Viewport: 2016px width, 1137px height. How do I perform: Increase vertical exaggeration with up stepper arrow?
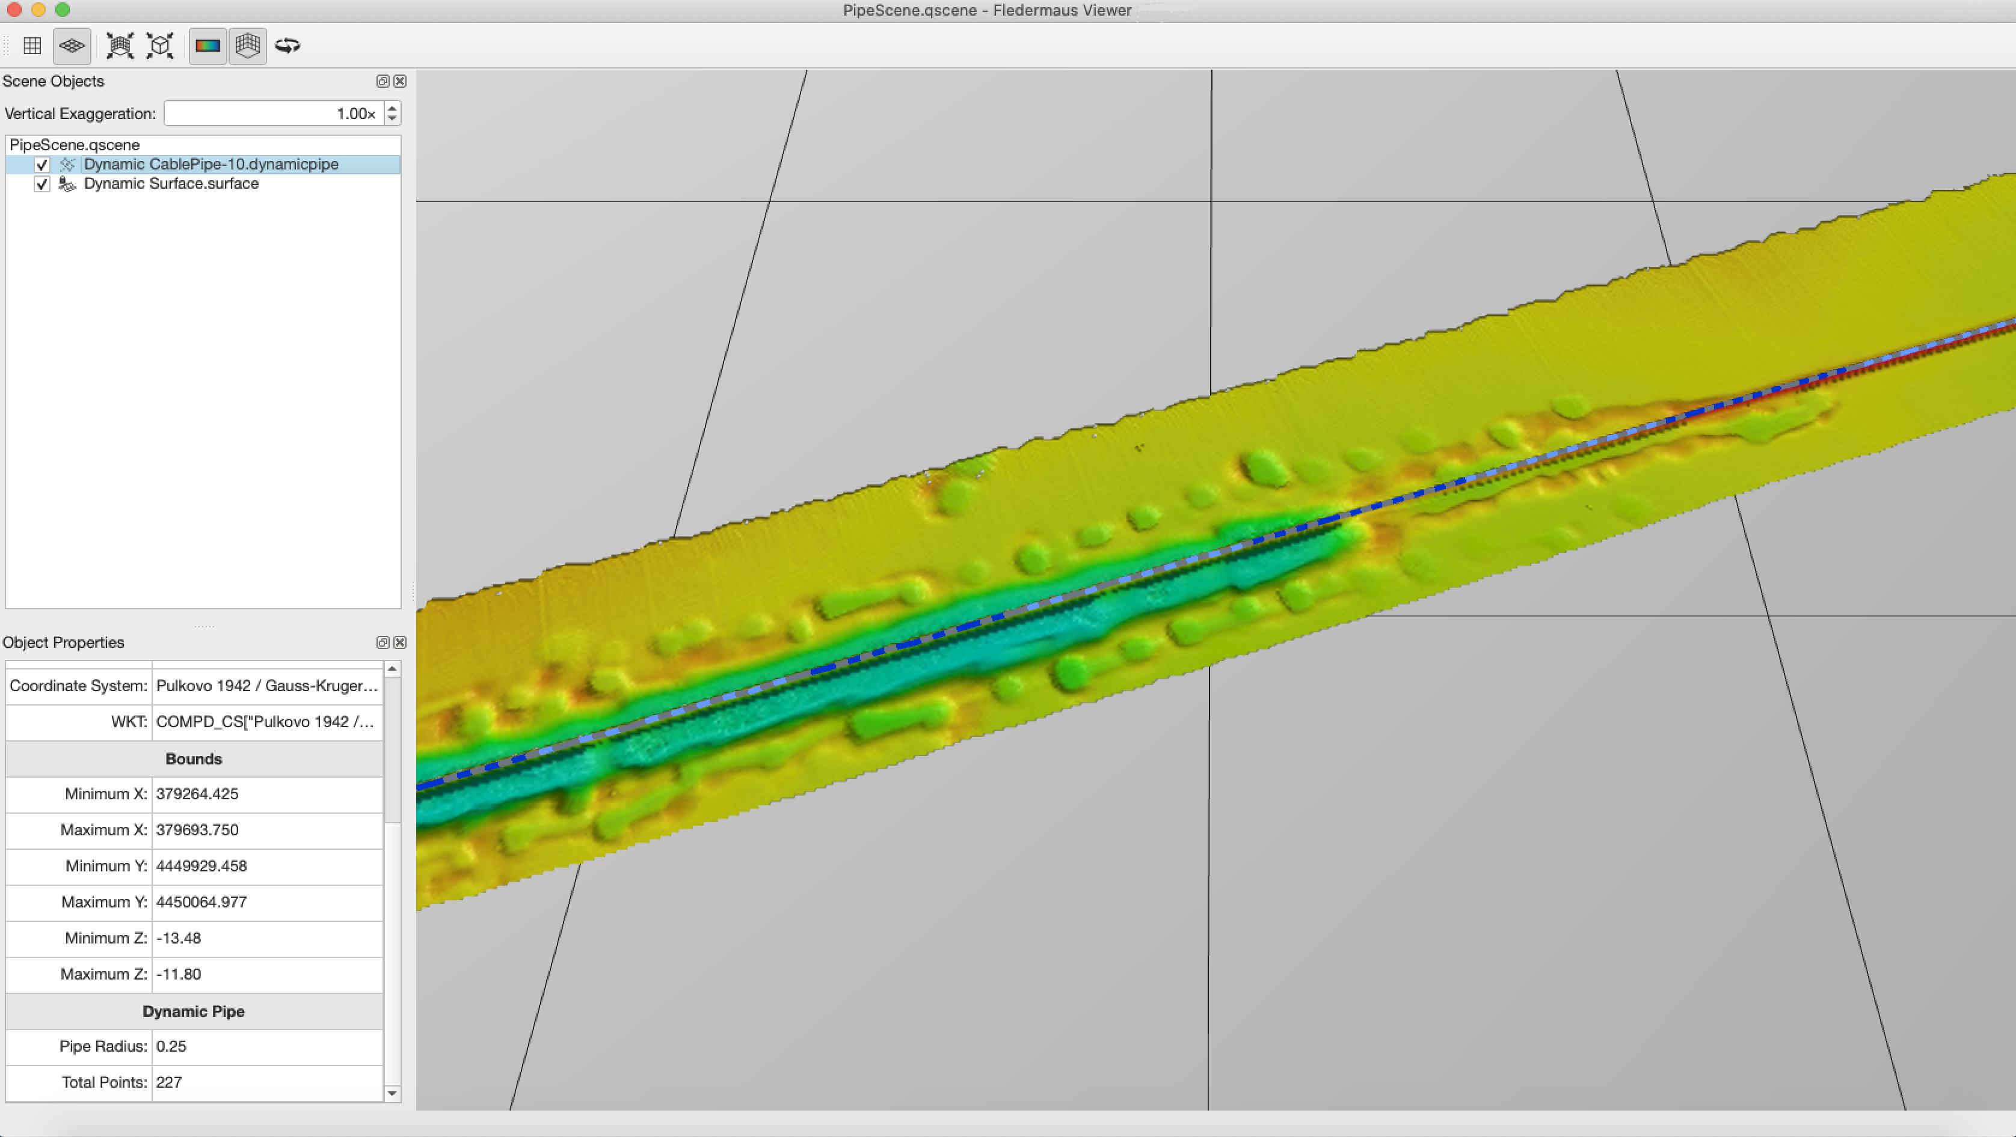point(392,108)
